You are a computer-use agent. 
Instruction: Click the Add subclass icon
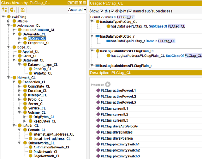[x=5, y=10]
